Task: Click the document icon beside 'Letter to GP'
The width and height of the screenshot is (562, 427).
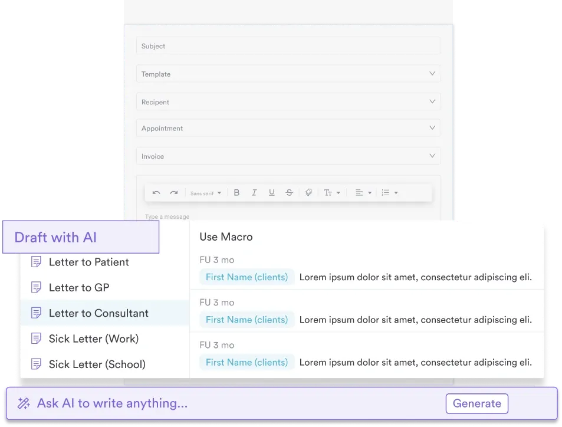Action: click(x=36, y=287)
